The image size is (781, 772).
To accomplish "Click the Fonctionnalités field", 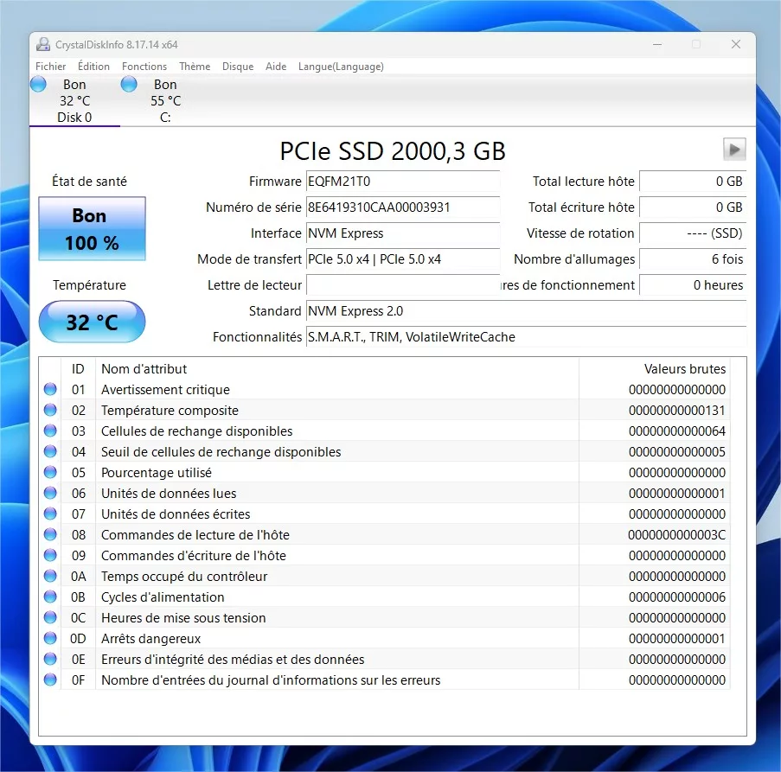I will pos(526,337).
